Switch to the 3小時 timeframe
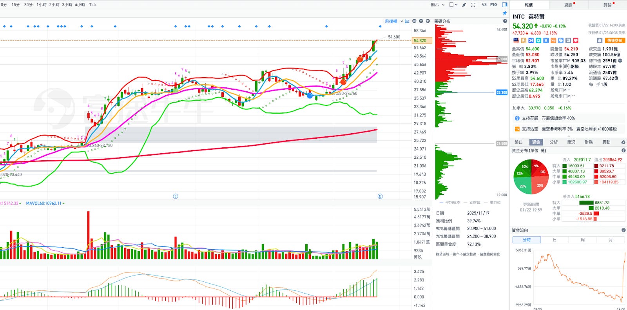 pyautogui.click(x=67, y=5)
